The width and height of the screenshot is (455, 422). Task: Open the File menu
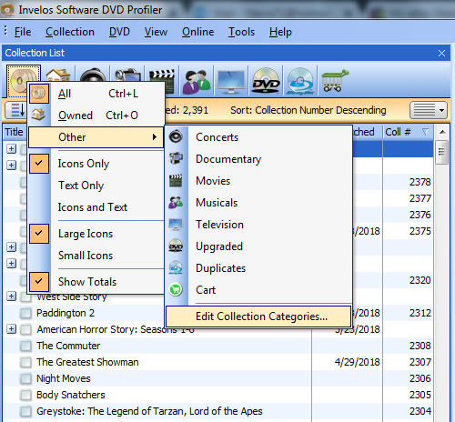[23, 32]
